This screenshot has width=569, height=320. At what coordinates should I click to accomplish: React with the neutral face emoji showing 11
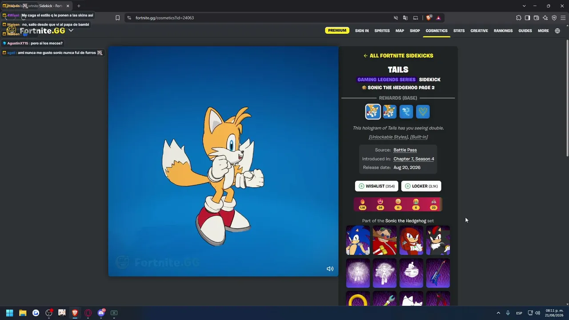pyautogui.click(x=398, y=204)
